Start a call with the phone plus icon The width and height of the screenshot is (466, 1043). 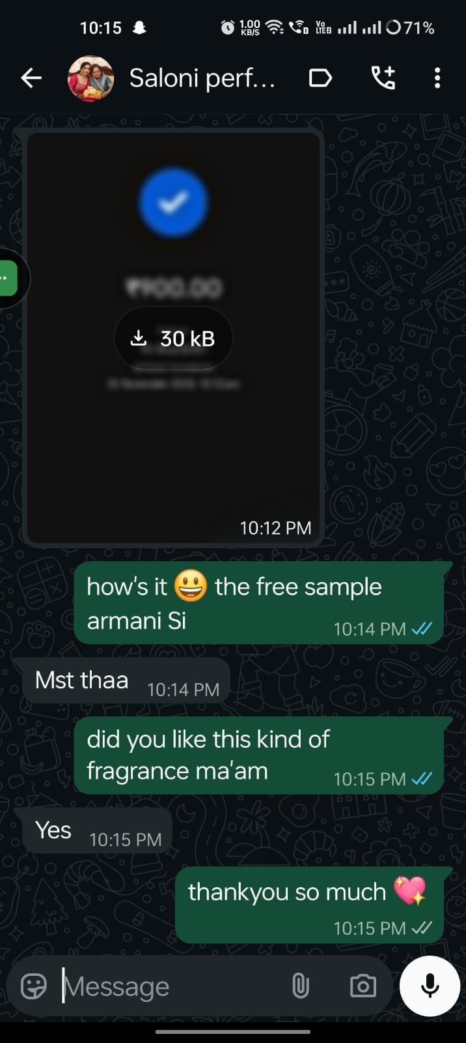point(383,78)
